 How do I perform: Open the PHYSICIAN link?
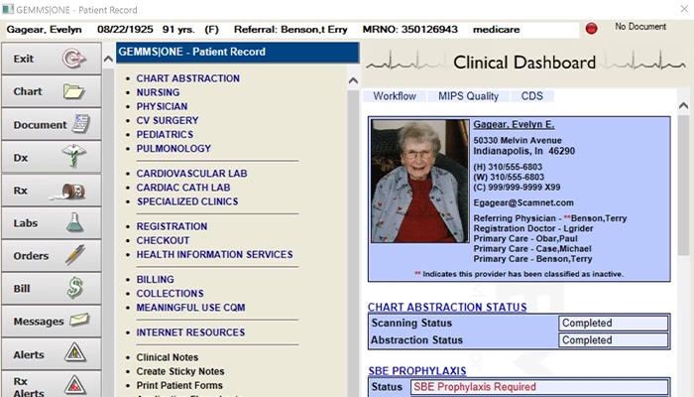[x=162, y=107]
